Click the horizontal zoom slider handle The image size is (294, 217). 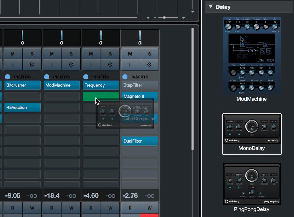coord(164,18)
